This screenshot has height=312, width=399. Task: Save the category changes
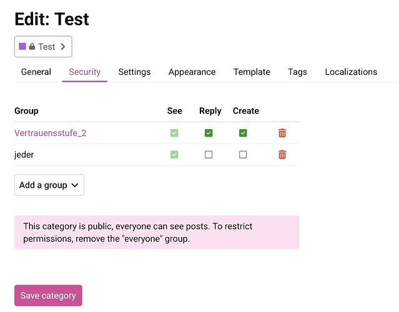point(48,295)
